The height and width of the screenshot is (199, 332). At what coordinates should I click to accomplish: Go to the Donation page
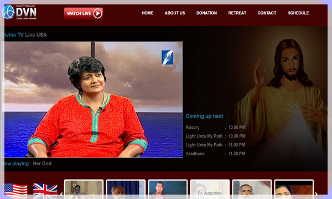206,13
